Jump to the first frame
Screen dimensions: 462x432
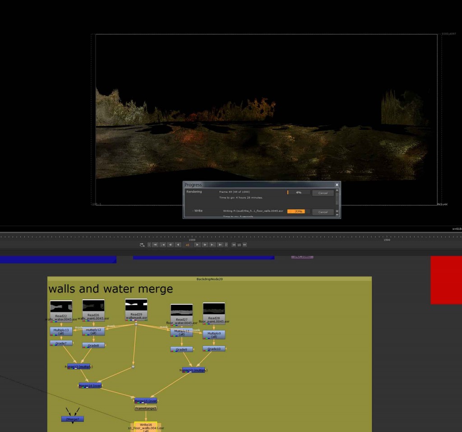click(155, 245)
